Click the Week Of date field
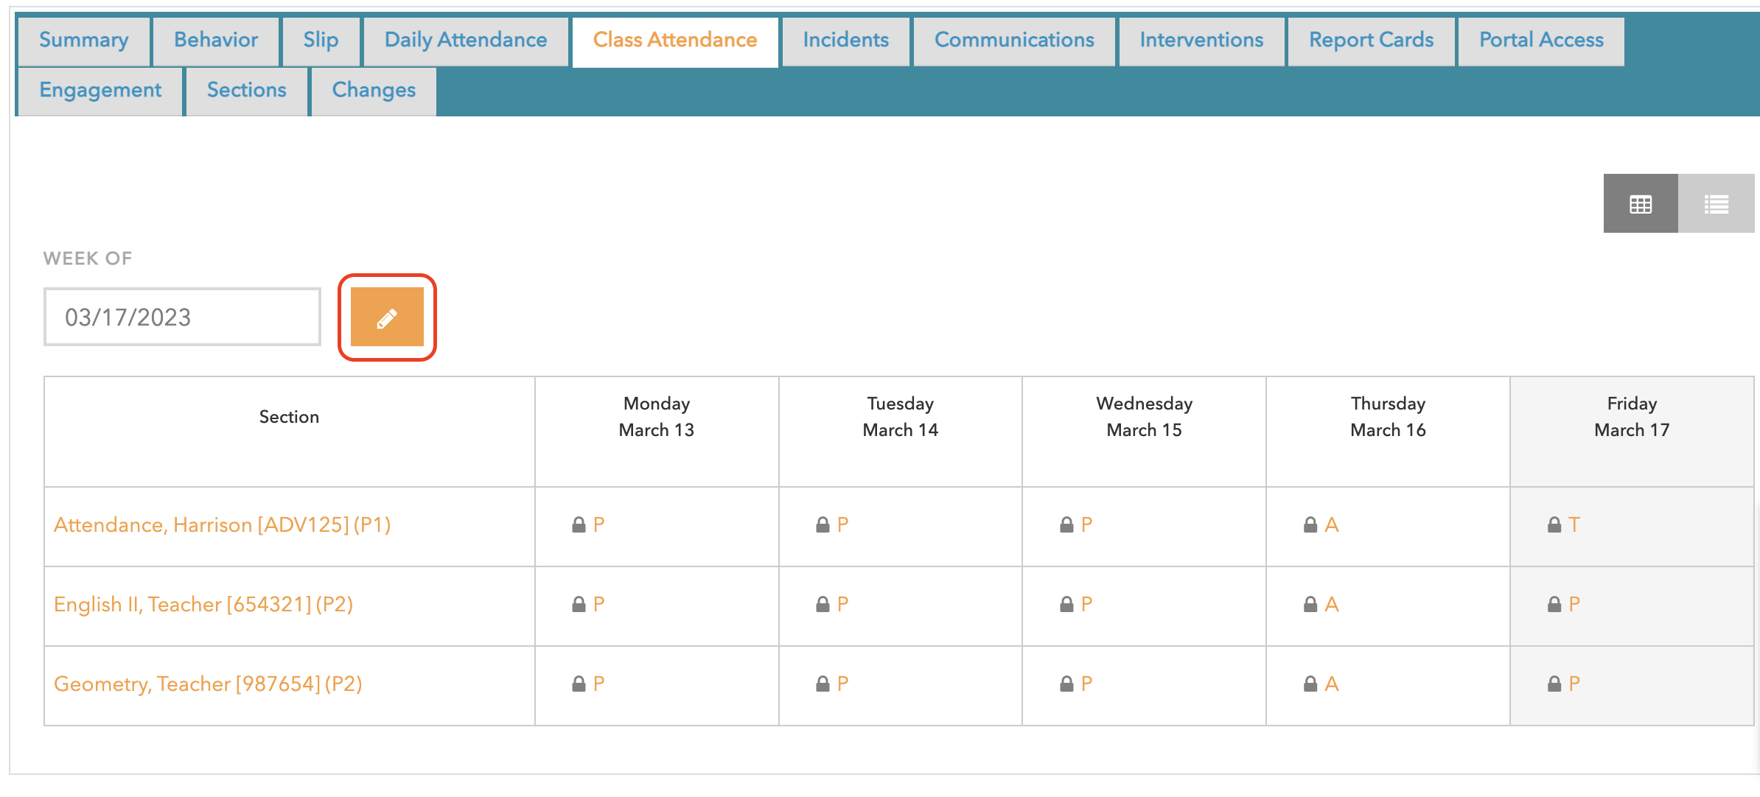The width and height of the screenshot is (1760, 797). click(x=182, y=317)
